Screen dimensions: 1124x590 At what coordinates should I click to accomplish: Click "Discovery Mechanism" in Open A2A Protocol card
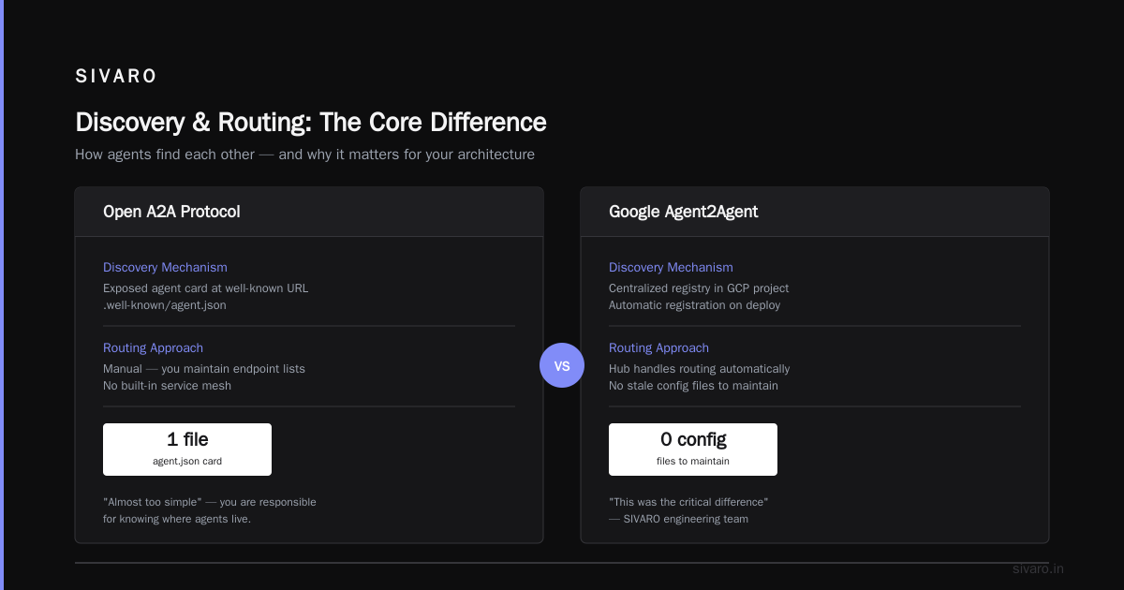(x=165, y=267)
